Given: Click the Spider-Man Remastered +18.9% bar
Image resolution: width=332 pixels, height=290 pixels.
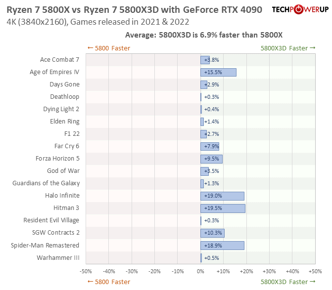Looking at the screenshot, I should (222, 245).
